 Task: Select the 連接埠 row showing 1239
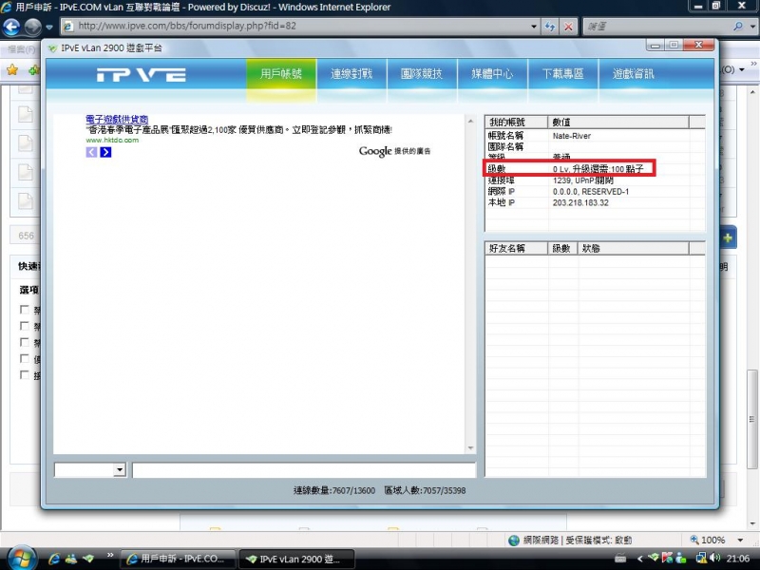pos(595,180)
